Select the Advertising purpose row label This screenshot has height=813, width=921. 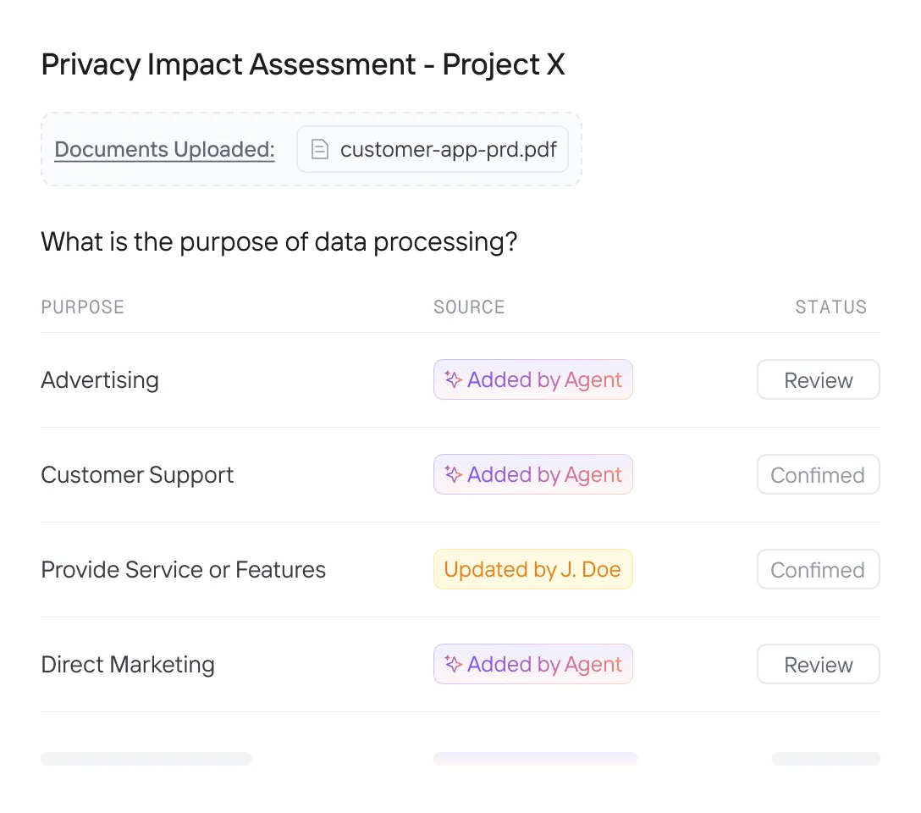[x=100, y=380]
